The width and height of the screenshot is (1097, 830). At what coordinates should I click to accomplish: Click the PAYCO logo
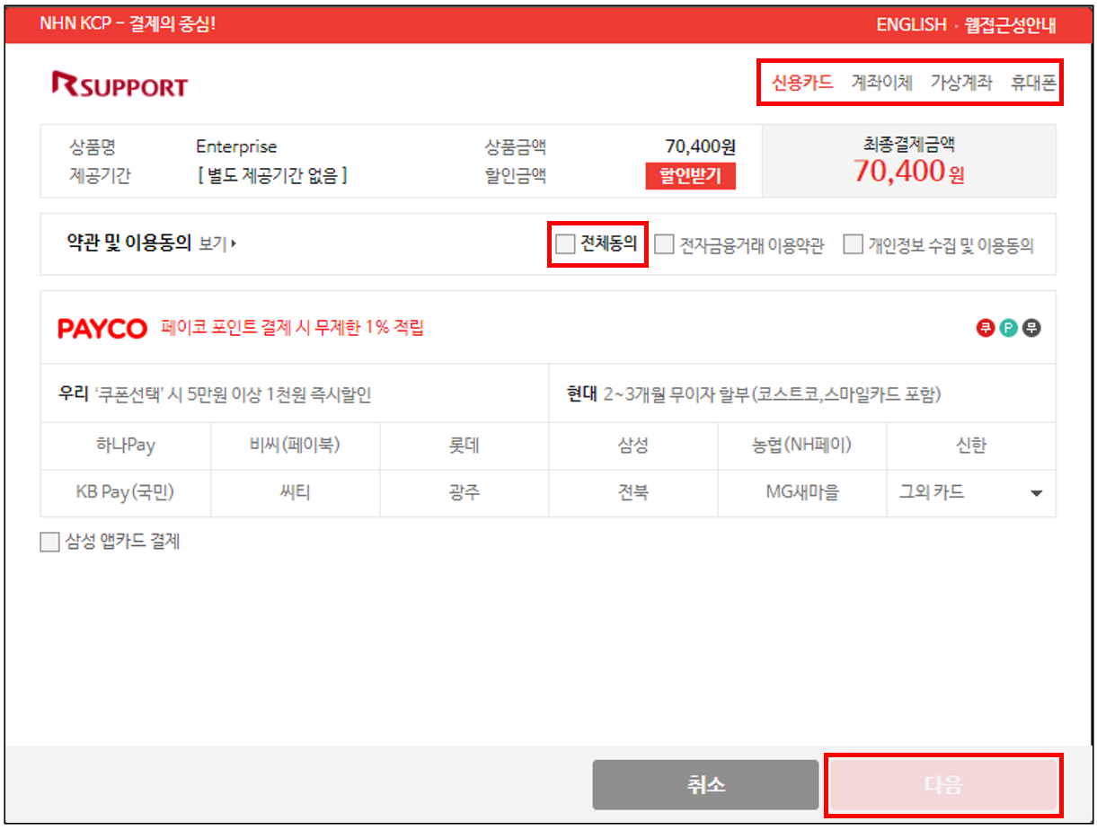pyautogui.click(x=102, y=329)
